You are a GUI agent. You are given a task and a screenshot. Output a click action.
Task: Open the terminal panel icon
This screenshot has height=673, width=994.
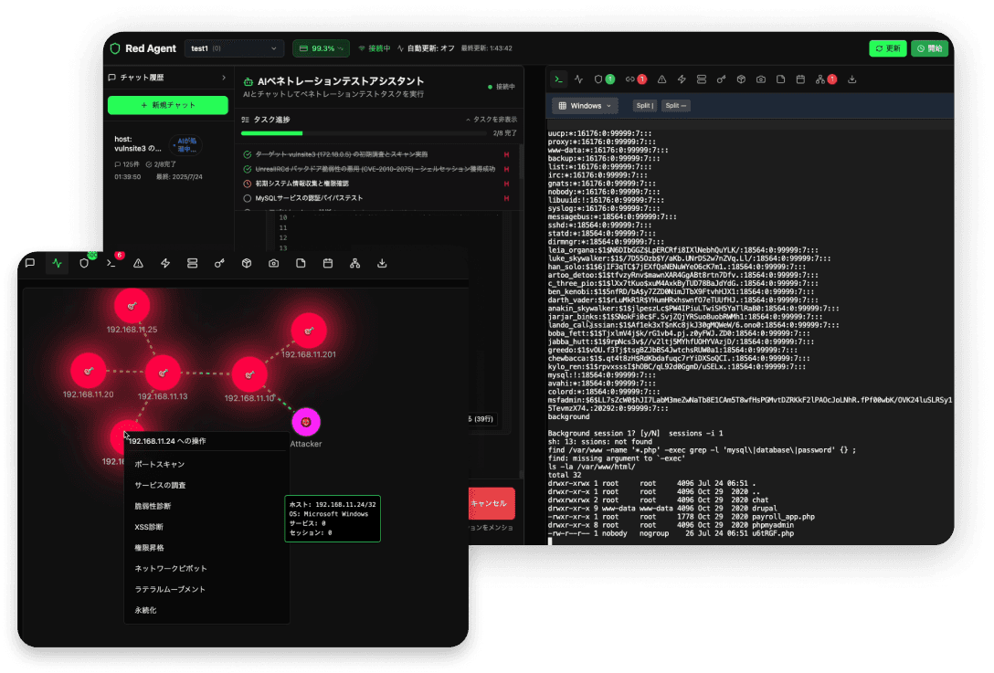(558, 79)
